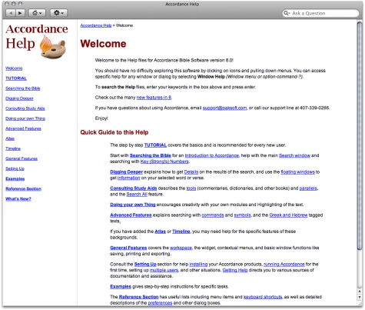Click the Ask a Question search field
Screen dimensions: 365x310
[320, 13]
